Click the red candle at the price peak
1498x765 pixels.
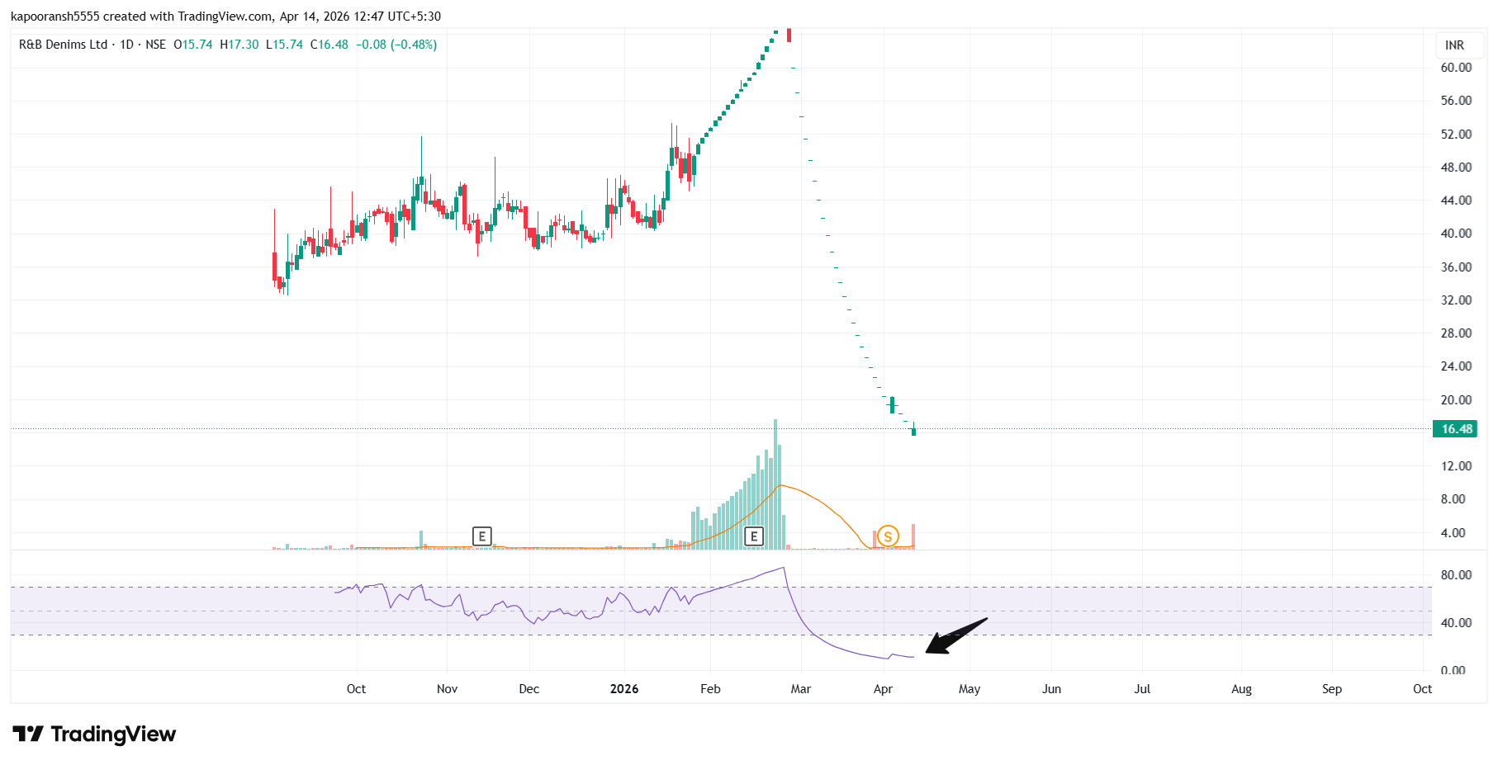[789, 35]
